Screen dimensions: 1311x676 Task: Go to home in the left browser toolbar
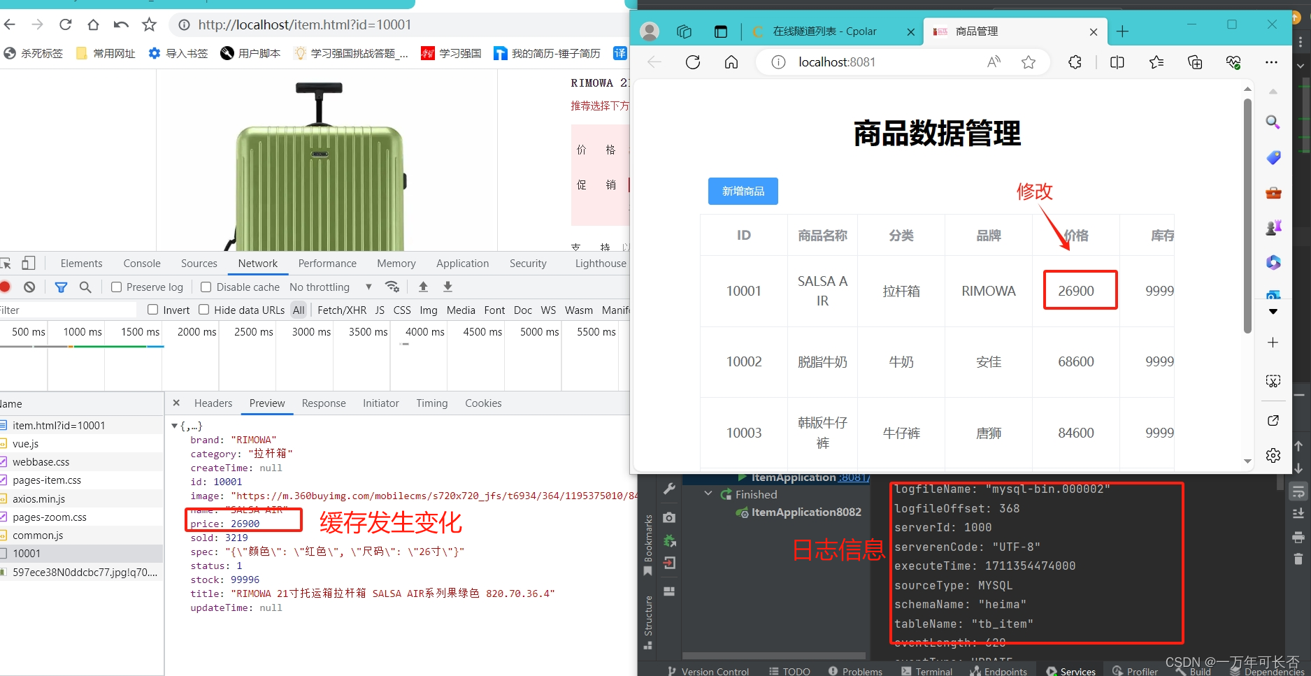click(x=93, y=24)
